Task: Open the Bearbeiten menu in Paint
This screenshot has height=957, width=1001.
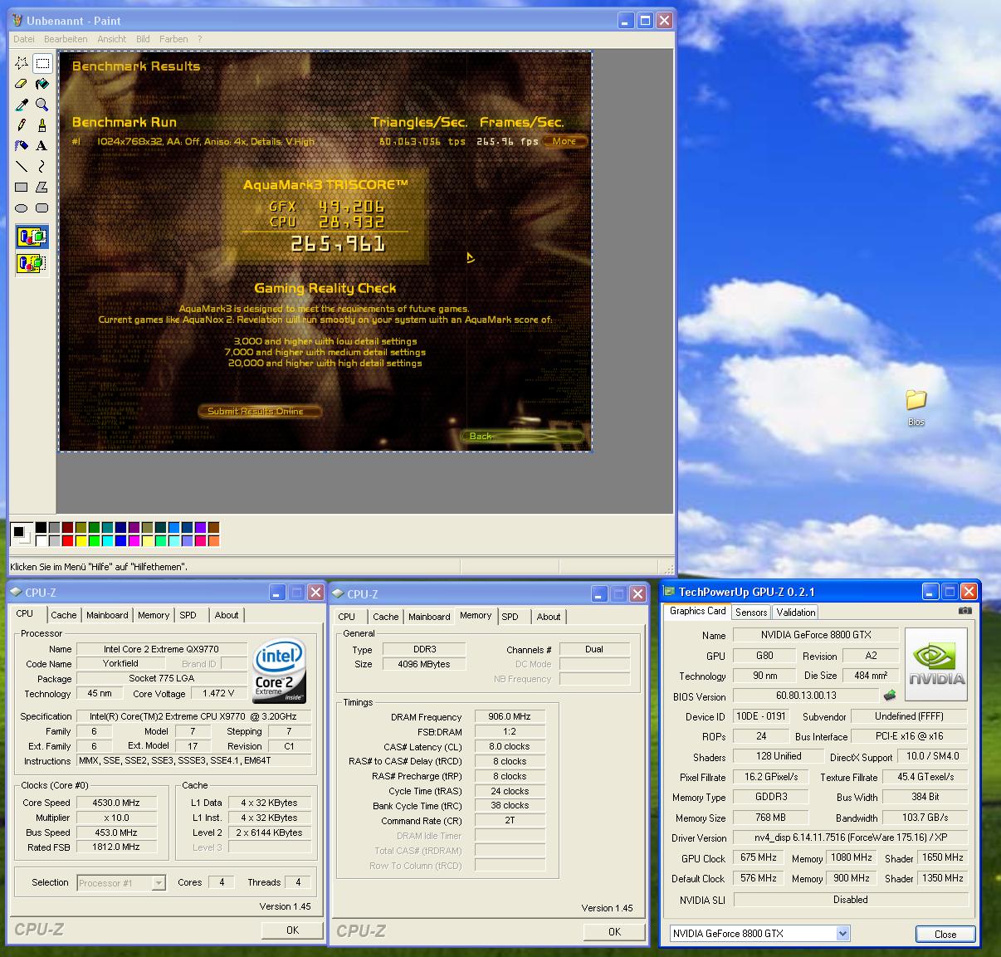Action: (x=66, y=39)
